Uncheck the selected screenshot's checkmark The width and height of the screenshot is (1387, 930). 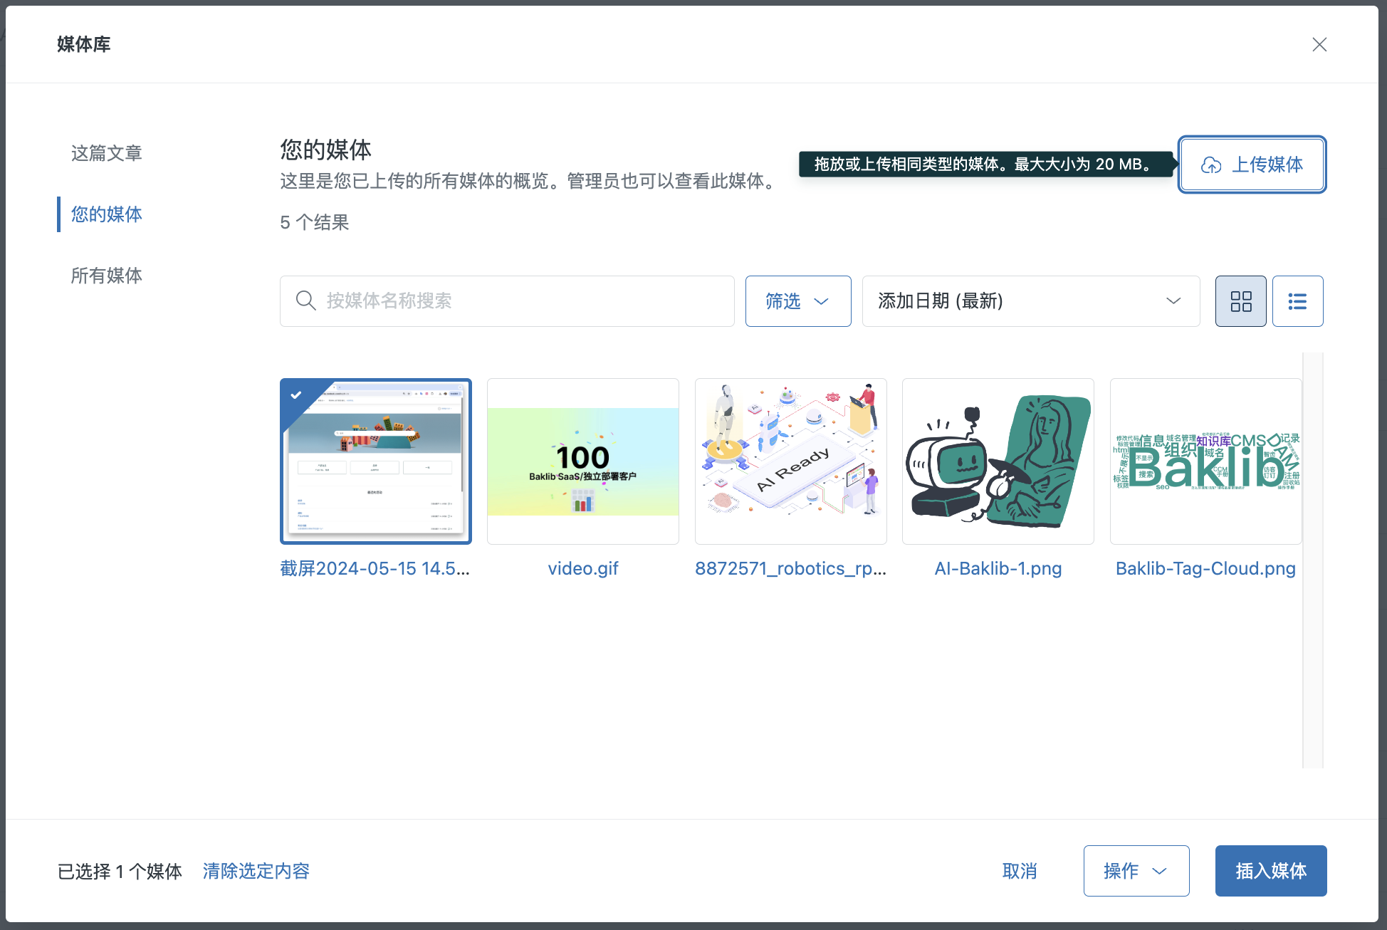tap(296, 395)
